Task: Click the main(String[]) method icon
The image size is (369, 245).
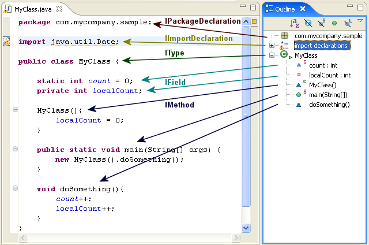Action: (299, 95)
